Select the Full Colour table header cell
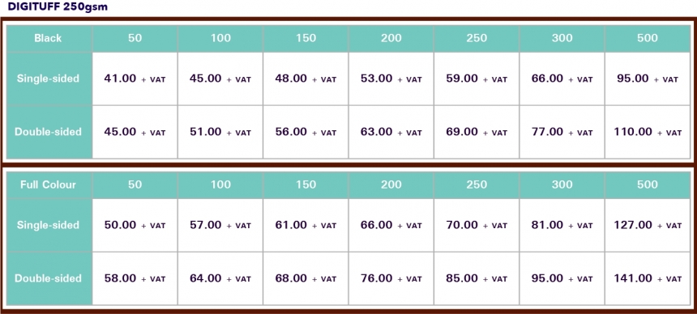Viewport: 697px width, 314px height. click(x=48, y=185)
